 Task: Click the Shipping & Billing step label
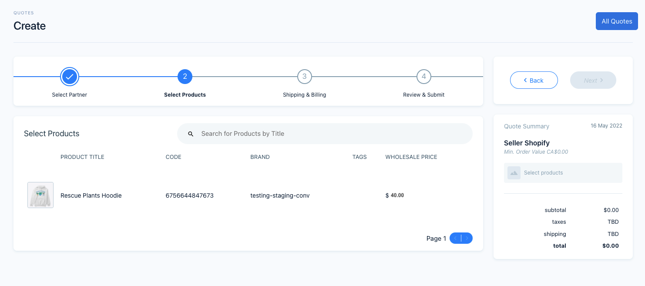tap(304, 94)
